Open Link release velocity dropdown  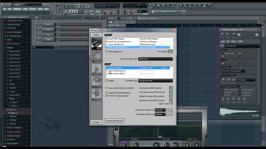pyautogui.click(x=160, y=114)
